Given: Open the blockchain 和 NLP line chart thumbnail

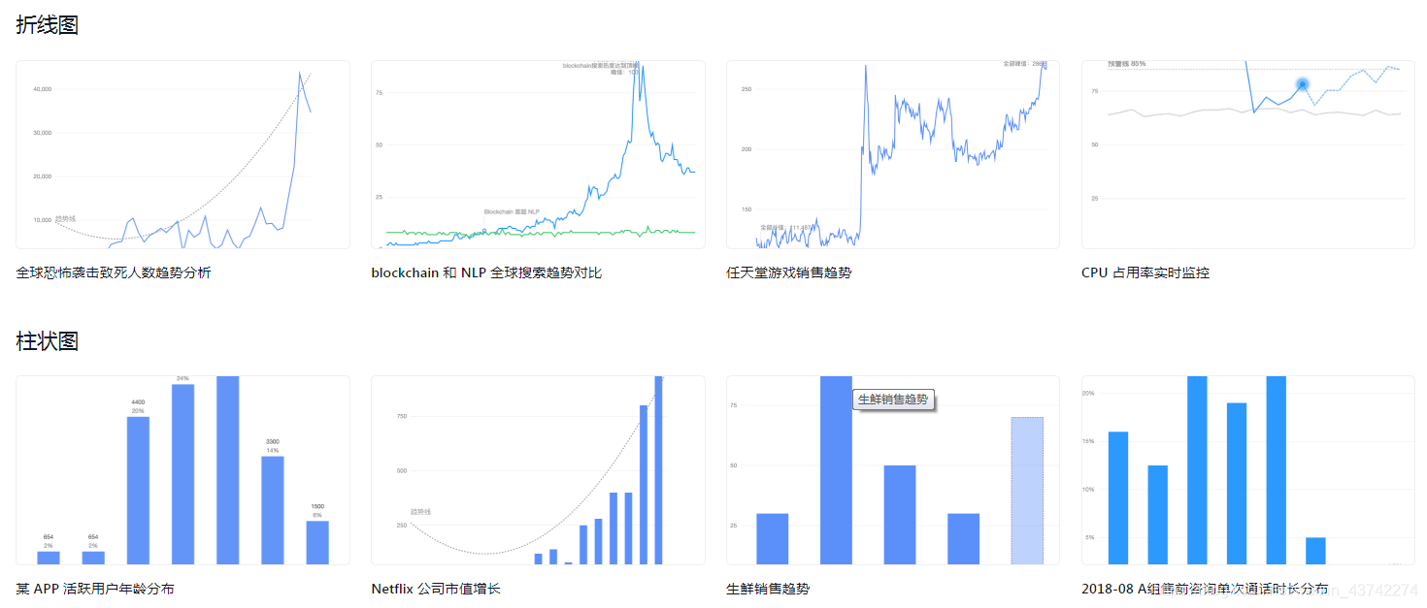Looking at the screenshot, I should (538, 154).
